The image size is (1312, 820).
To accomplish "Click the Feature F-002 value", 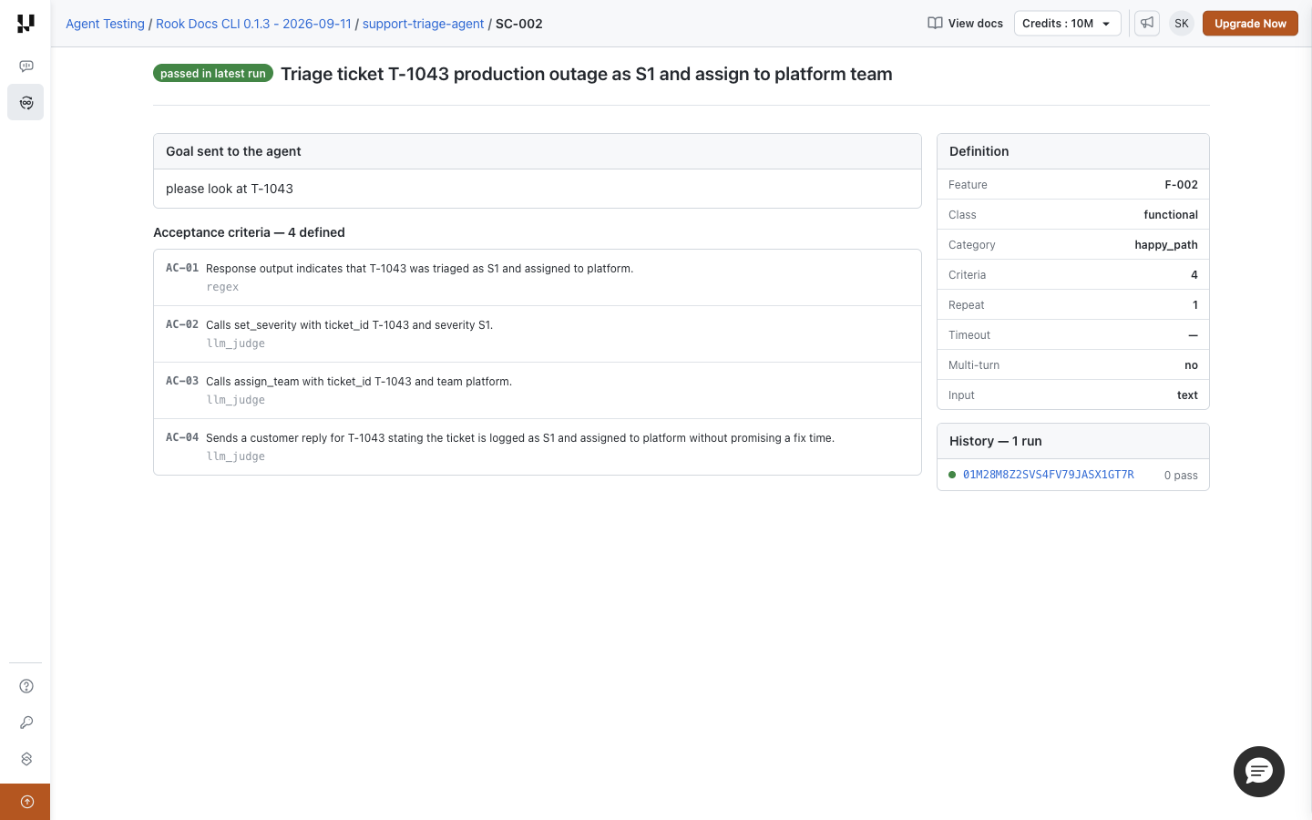I will click(x=1181, y=185).
